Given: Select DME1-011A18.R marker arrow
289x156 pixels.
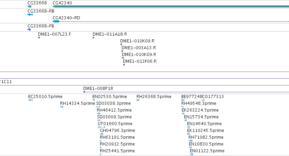Looking at the screenshot, I should 94,38.
